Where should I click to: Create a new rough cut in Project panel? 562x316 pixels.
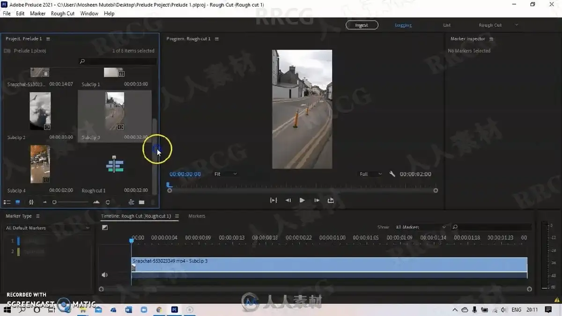(x=131, y=202)
